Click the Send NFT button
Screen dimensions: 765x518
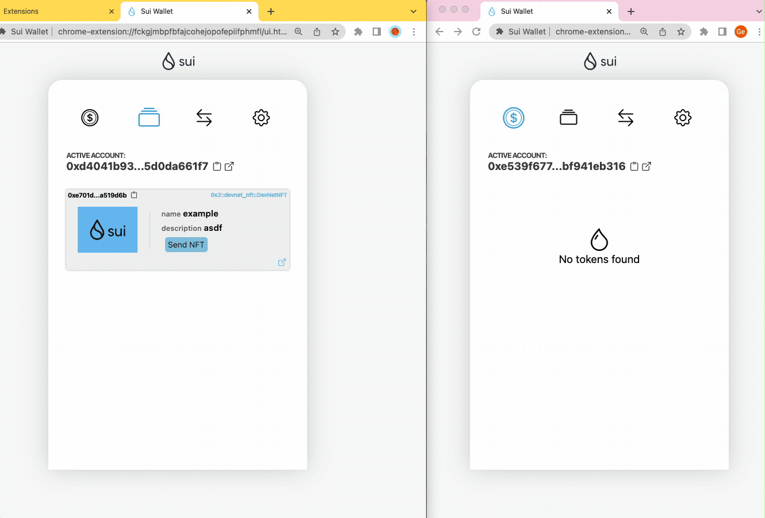coord(186,245)
